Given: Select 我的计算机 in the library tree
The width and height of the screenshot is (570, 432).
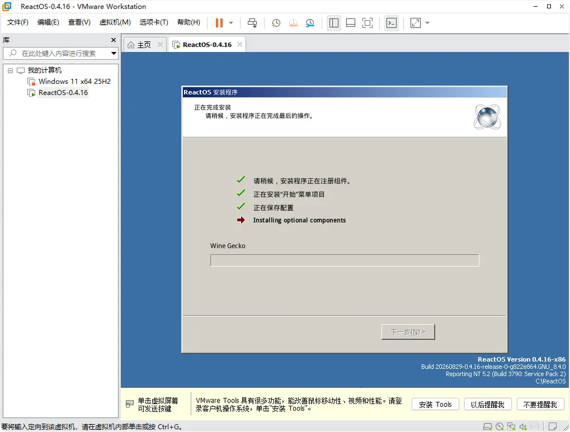Looking at the screenshot, I should coord(45,70).
